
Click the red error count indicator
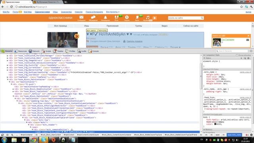247,135
